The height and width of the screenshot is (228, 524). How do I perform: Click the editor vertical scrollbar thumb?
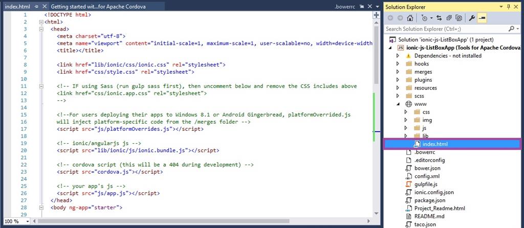377,55
